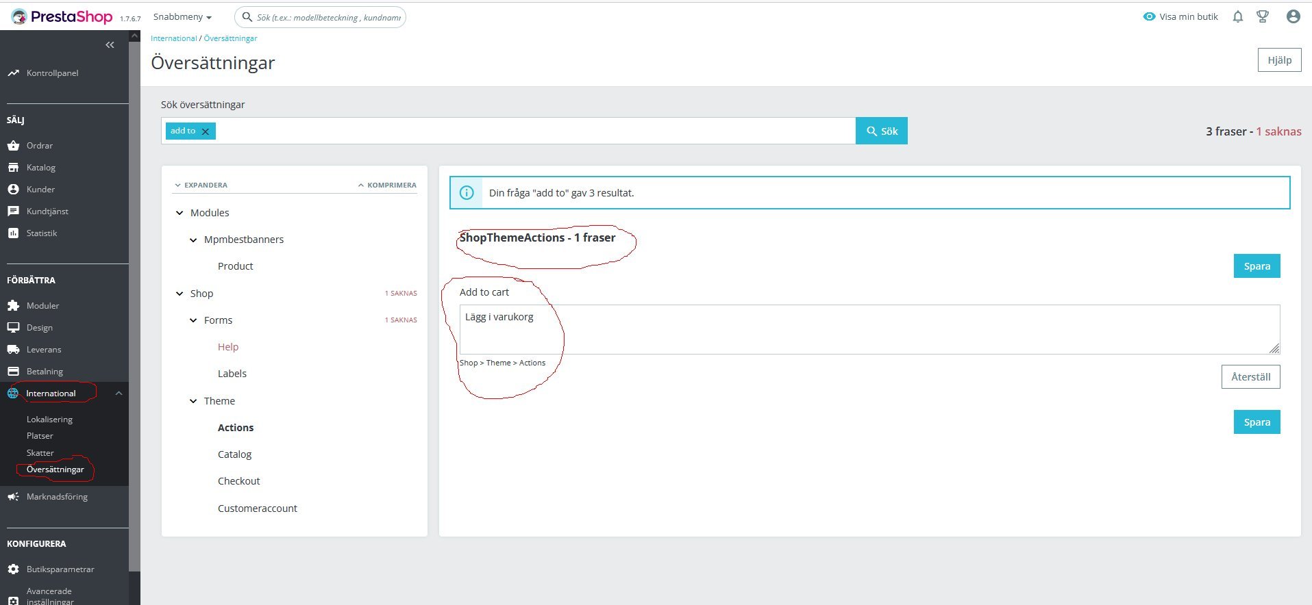The width and height of the screenshot is (1312, 605).
Task: Click the Moduler puzzle icon
Action: pos(13,306)
